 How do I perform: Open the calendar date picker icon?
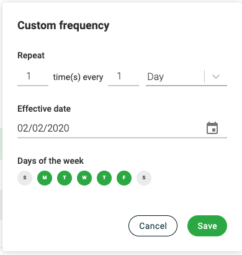click(x=212, y=128)
